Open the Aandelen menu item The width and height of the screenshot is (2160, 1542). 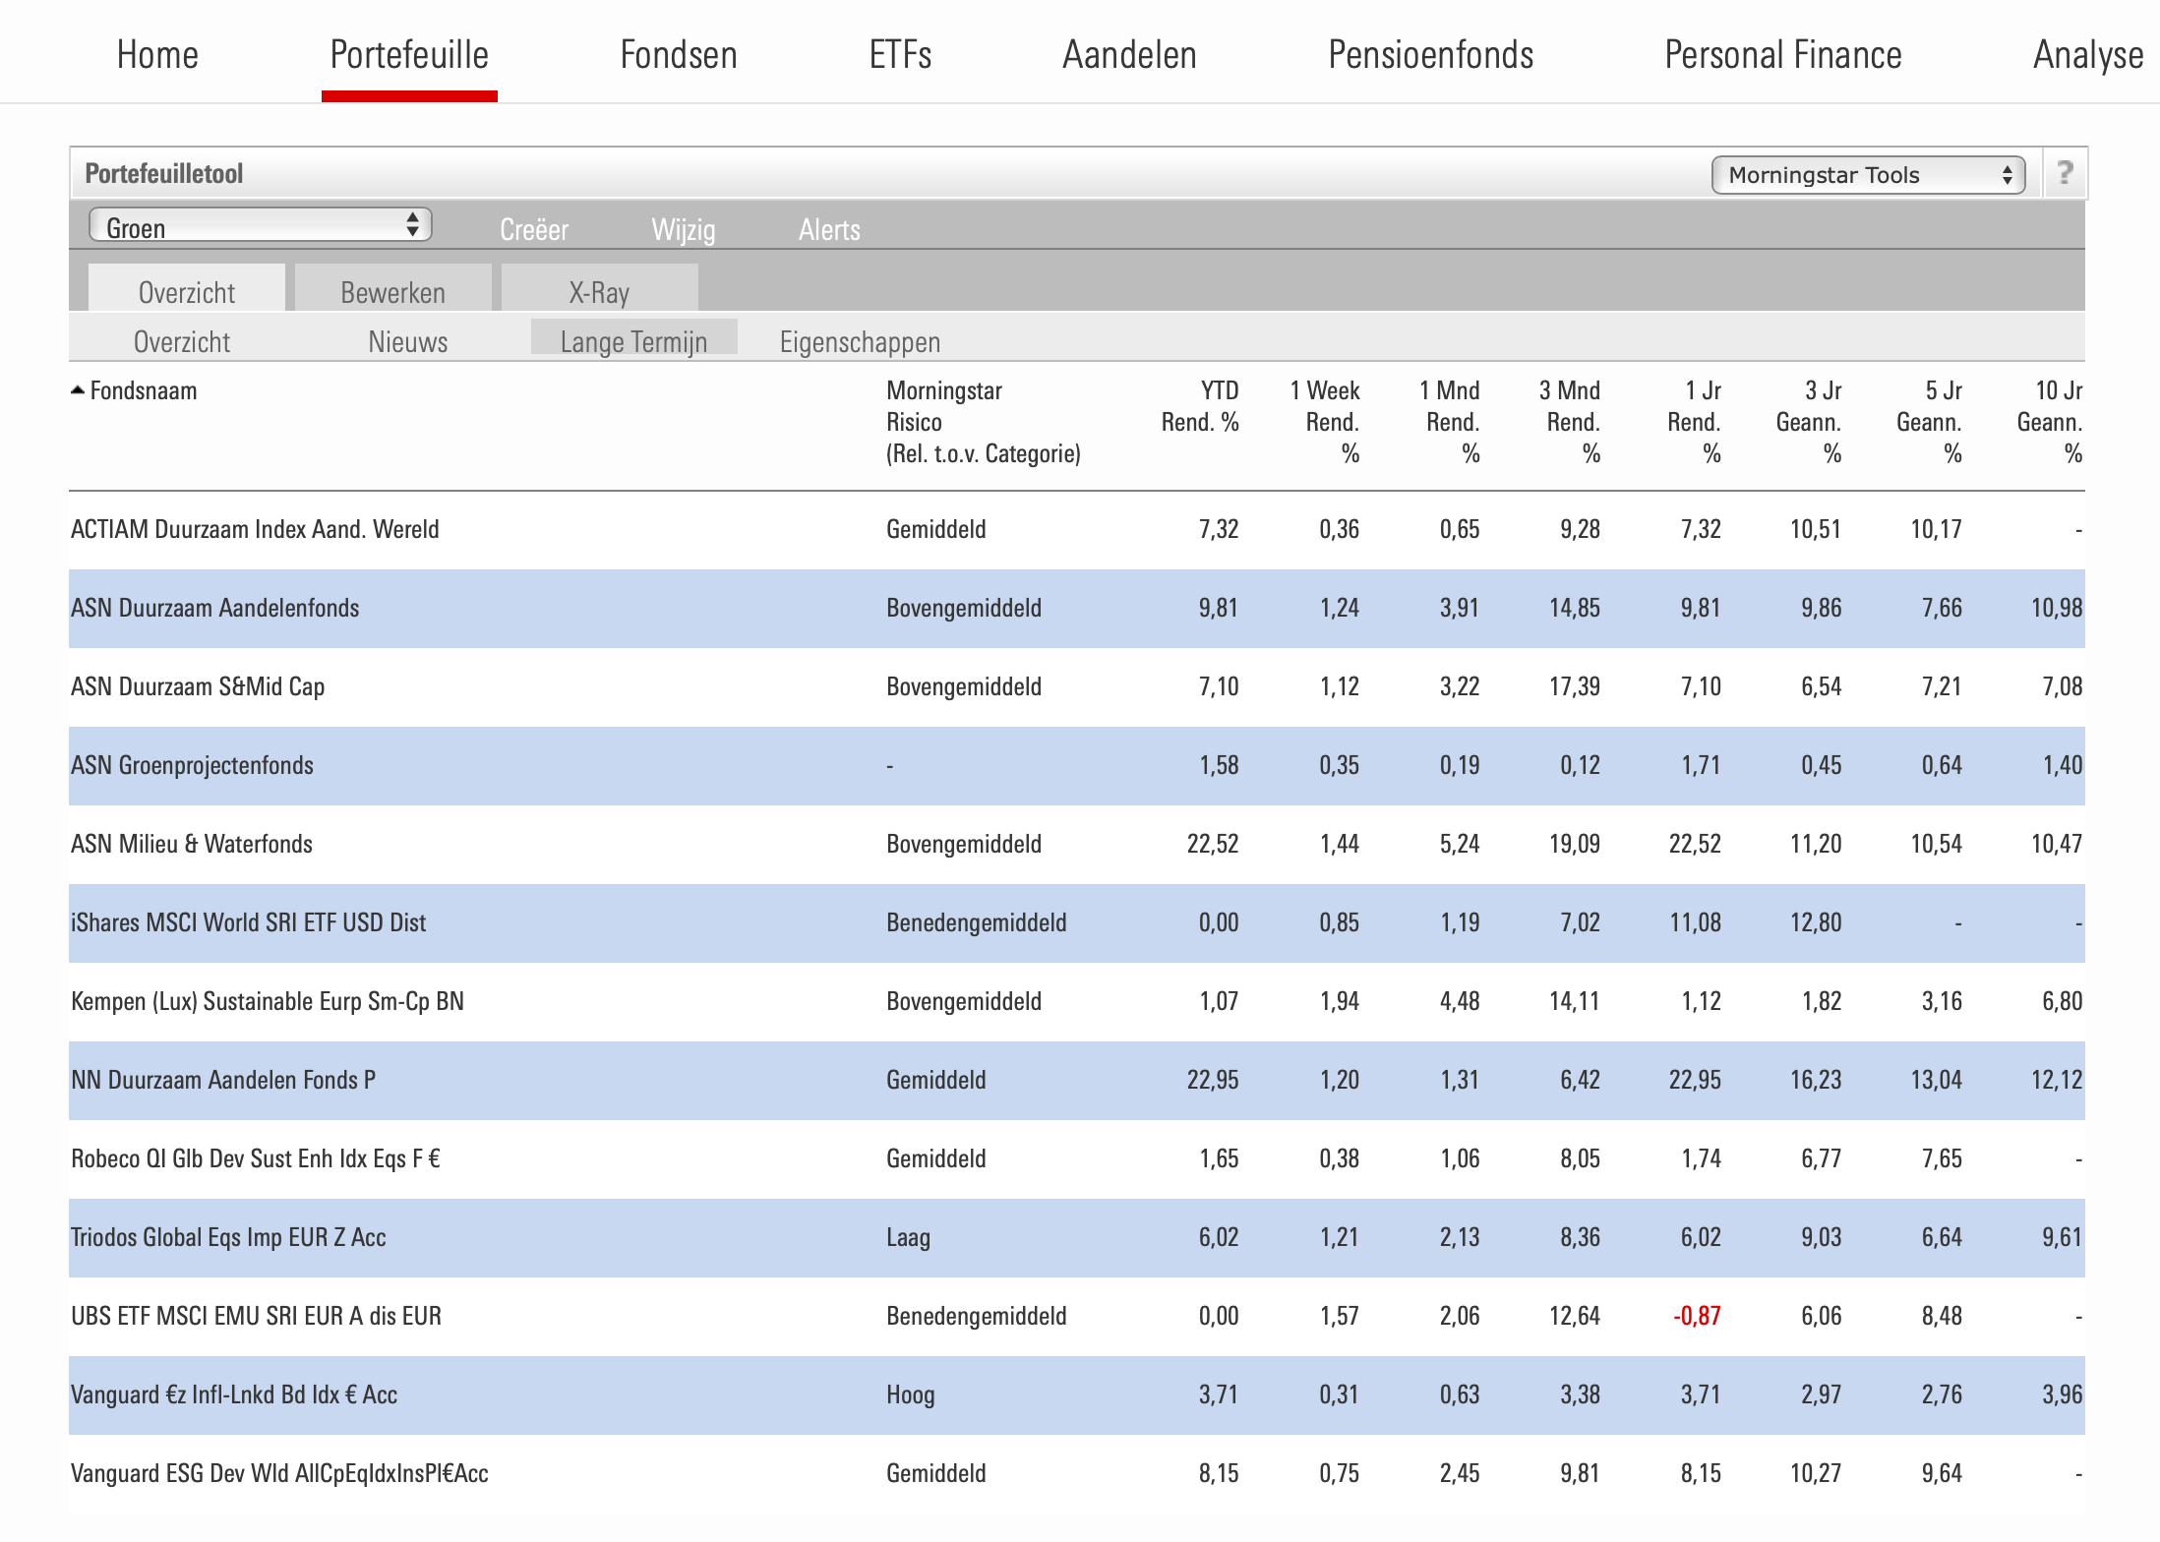pyautogui.click(x=1129, y=55)
